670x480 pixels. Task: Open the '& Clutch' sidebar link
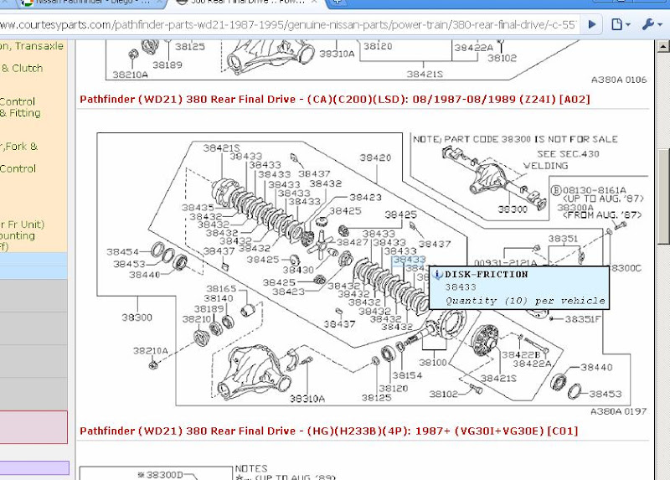23,68
